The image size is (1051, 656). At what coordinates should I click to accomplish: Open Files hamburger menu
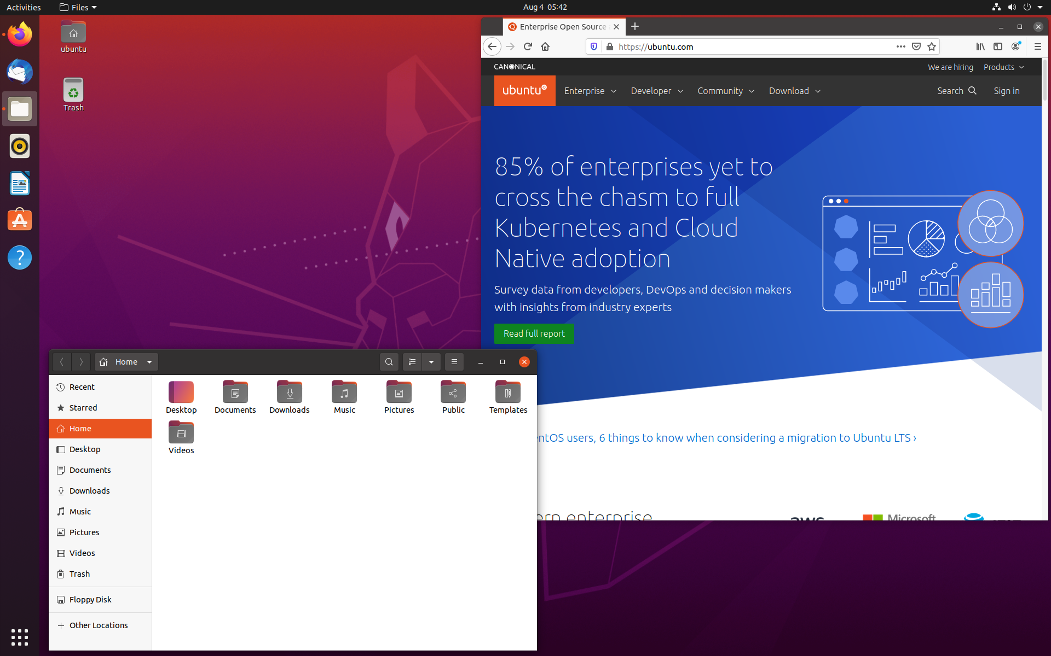pos(454,362)
